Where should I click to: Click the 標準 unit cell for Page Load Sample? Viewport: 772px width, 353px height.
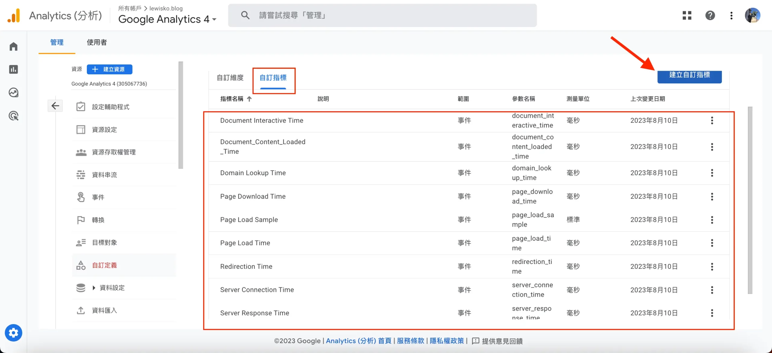pos(573,220)
